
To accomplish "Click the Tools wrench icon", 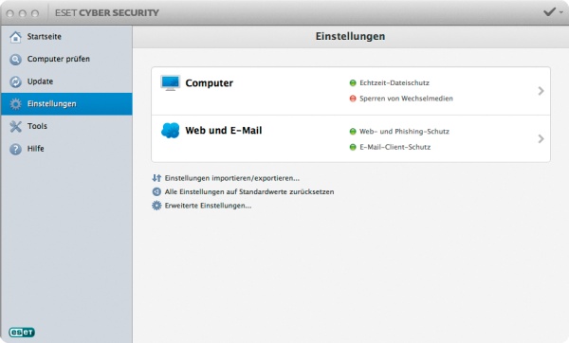I will [x=15, y=127].
